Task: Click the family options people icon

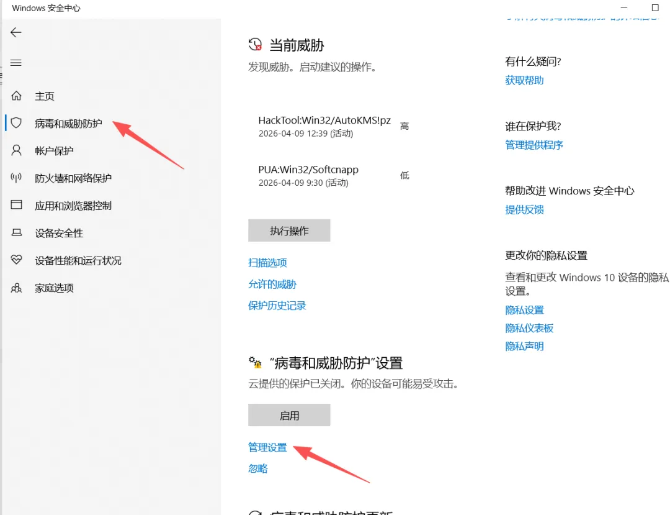Action: 16,288
